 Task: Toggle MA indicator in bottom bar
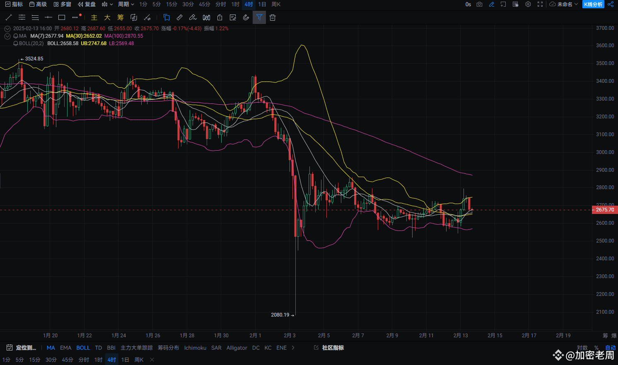click(x=51, y=348)
